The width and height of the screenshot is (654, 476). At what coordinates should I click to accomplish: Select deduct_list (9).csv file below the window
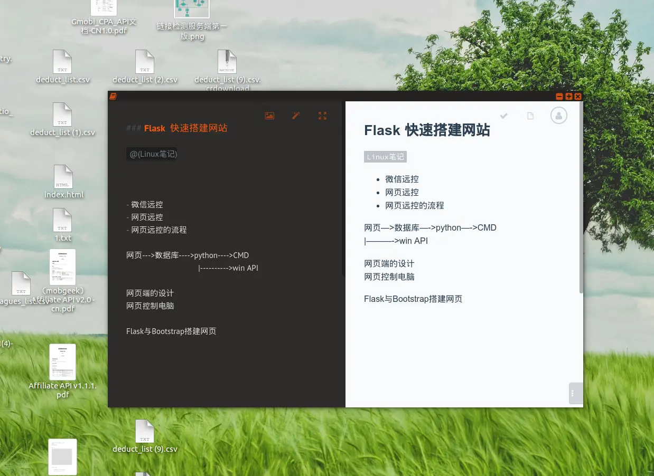pos(145,436)
